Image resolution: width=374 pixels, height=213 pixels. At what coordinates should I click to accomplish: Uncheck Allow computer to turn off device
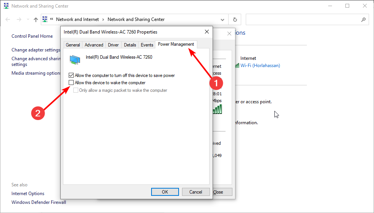71,75
